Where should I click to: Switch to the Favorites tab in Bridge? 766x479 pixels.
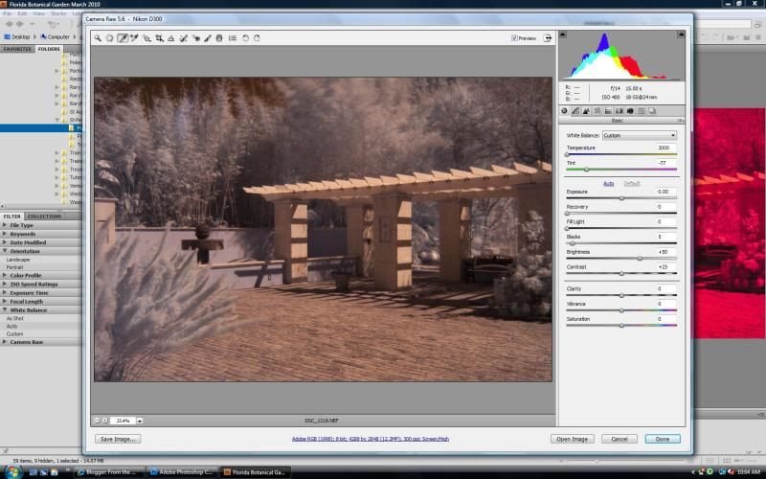[17, 49]
